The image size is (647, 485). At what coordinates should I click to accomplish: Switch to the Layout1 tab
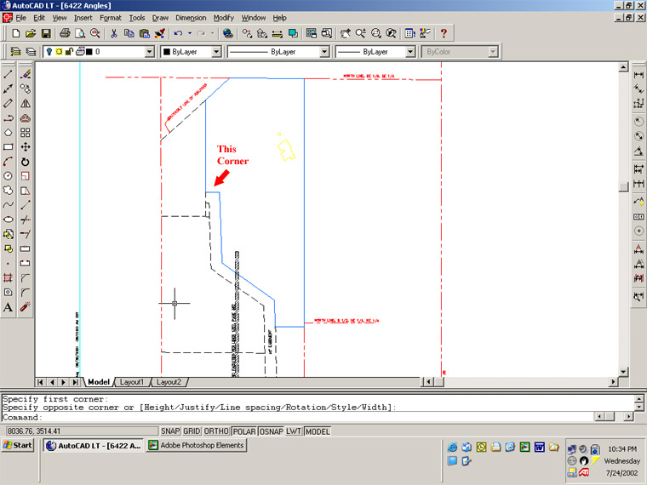pyautogui.click(x=132, y=382)
